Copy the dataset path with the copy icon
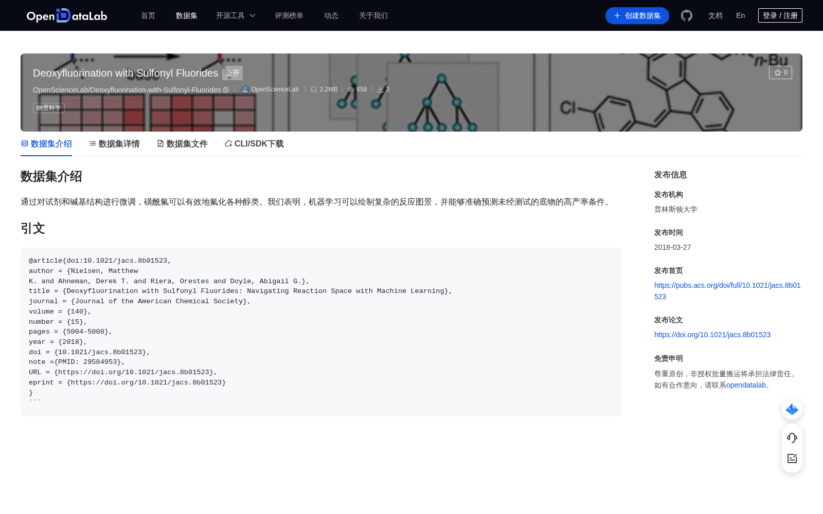The width and height of the screenshot is (823, 514). 226,90
